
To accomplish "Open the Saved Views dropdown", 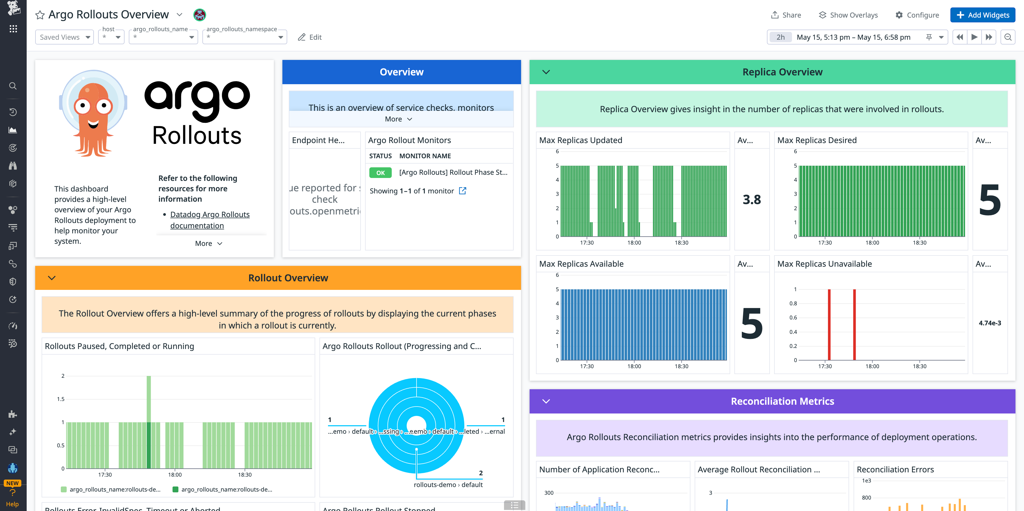I will (x=64, y=37).
